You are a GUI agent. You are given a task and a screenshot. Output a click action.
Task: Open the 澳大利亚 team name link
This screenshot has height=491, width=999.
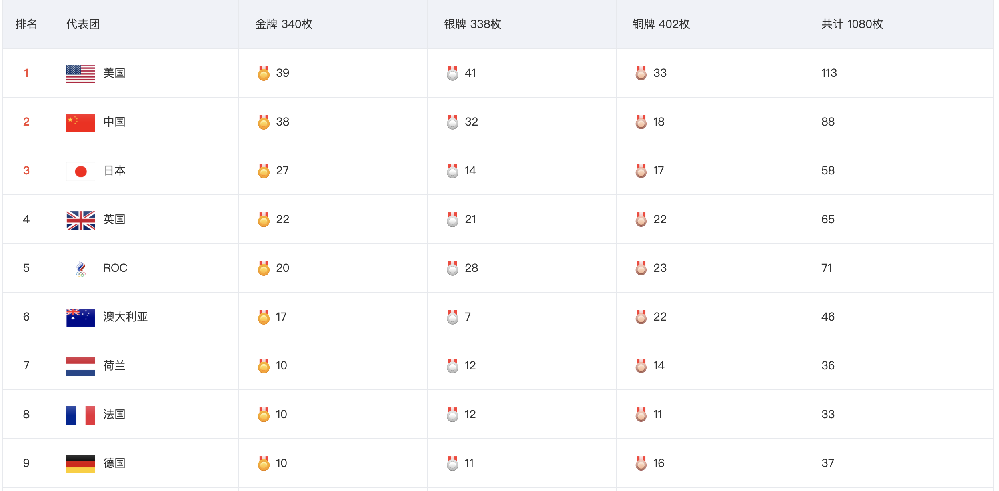click(125, 317)
